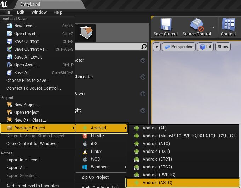241x188 pixels.
Task: Click help icon beside Actor row
Action: pyautogui.click(x=143, y=60)
